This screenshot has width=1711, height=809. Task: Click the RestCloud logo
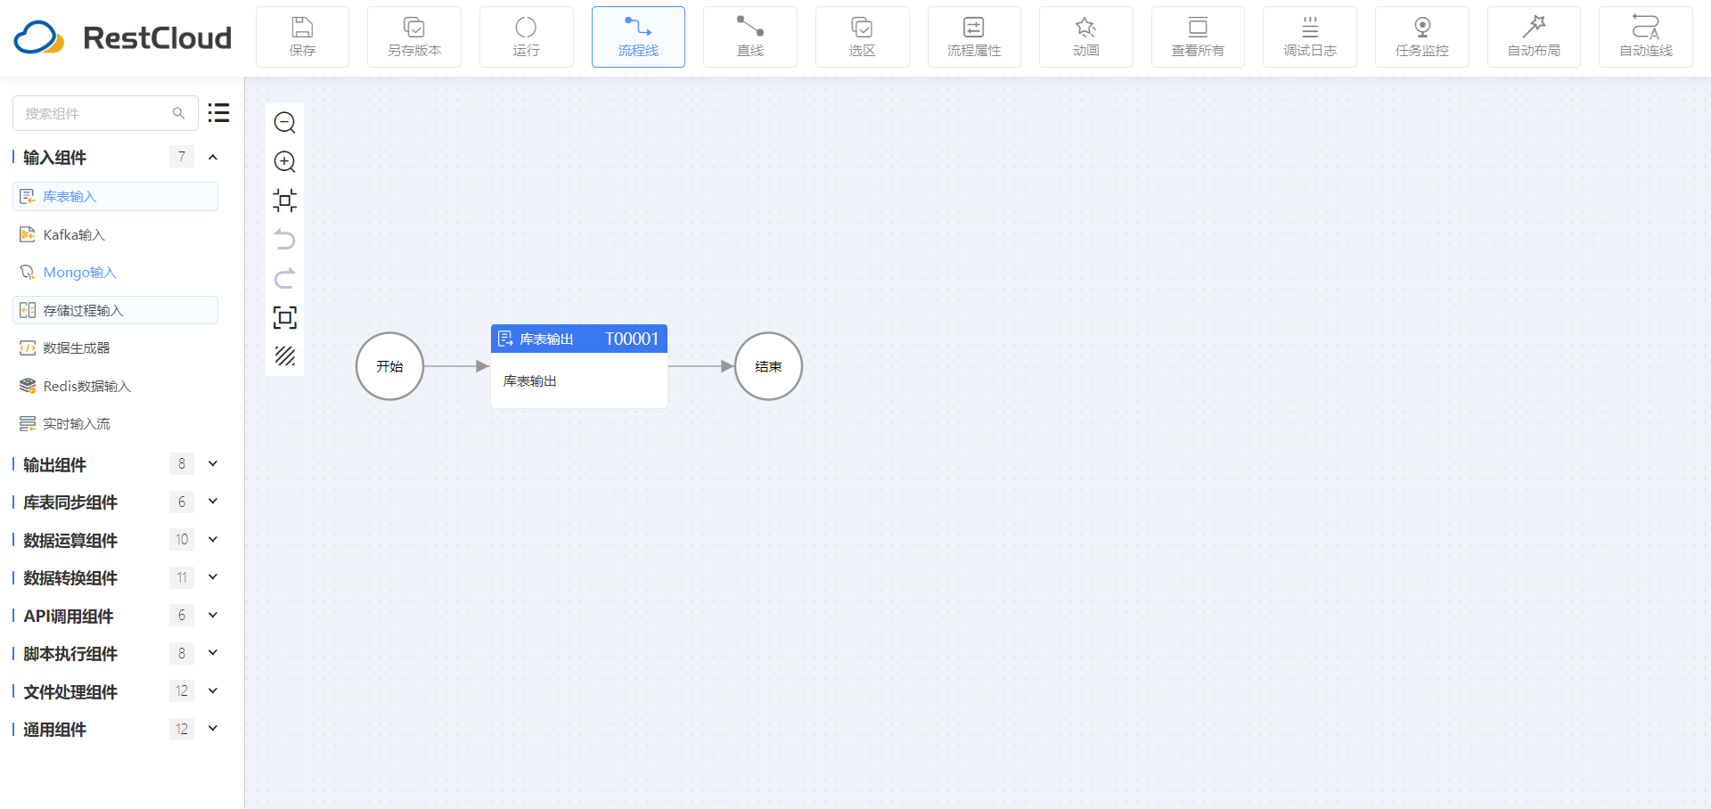tap(123, 37)
